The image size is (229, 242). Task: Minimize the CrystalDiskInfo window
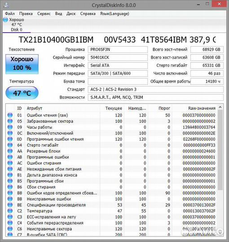coord(198,4)
